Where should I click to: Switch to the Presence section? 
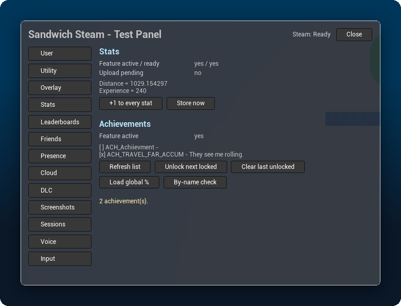(60, 156)
